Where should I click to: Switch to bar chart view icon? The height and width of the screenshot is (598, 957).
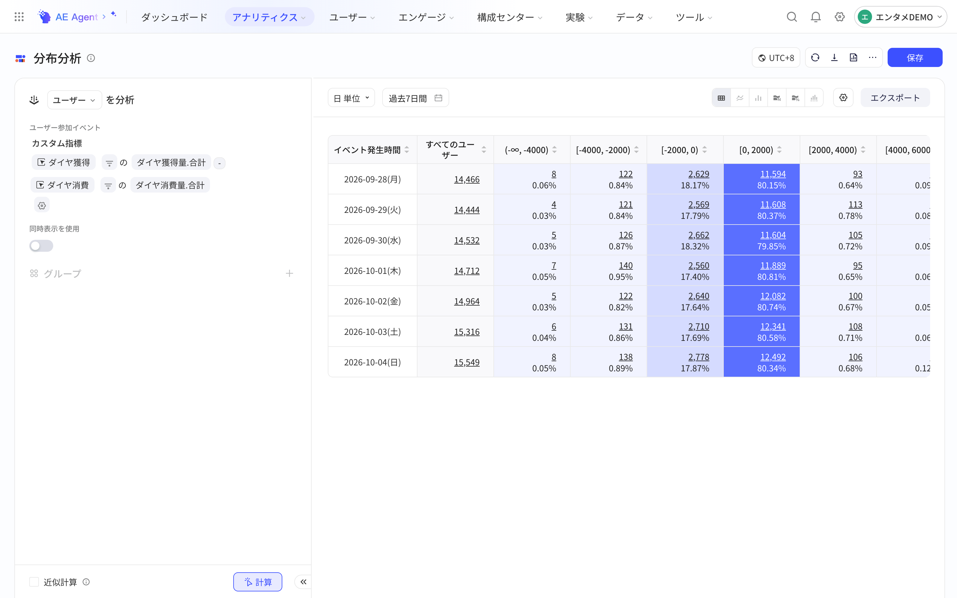(x=758, y=98)
